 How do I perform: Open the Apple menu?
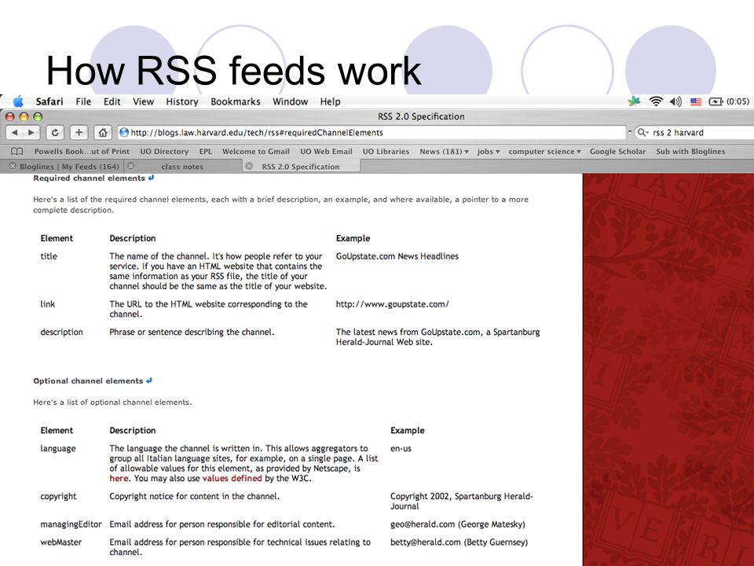point(18,101)
